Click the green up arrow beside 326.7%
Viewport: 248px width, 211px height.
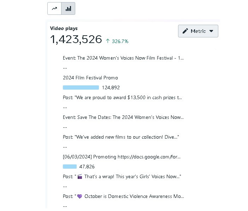pos(108,41)
